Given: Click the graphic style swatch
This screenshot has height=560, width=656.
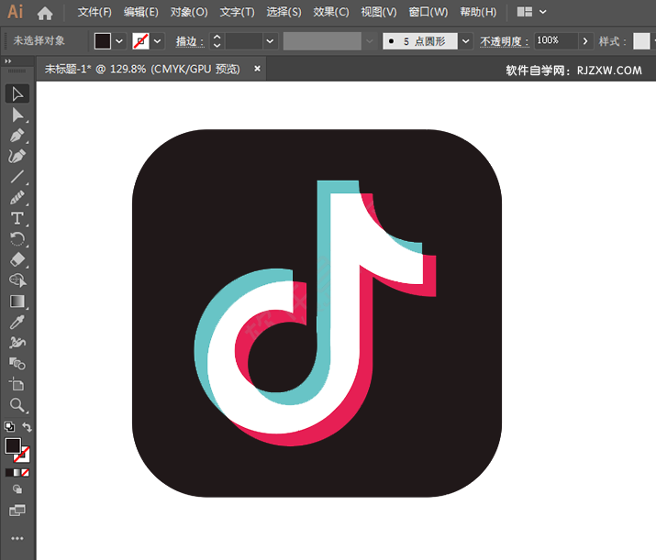Looking at the screenshot, I should [641, 41].
